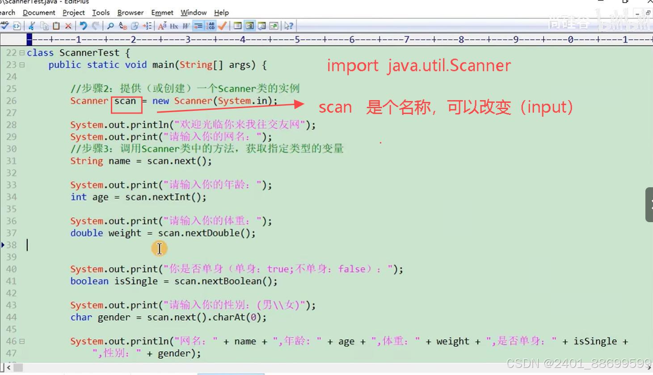Toggle the cliptext window panel icon
Viewport: 653px width, 375px height.
pyautogui.click(x=249, y=26)
